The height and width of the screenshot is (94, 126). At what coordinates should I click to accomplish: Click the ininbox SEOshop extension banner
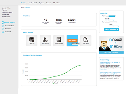tap(111, 45)
